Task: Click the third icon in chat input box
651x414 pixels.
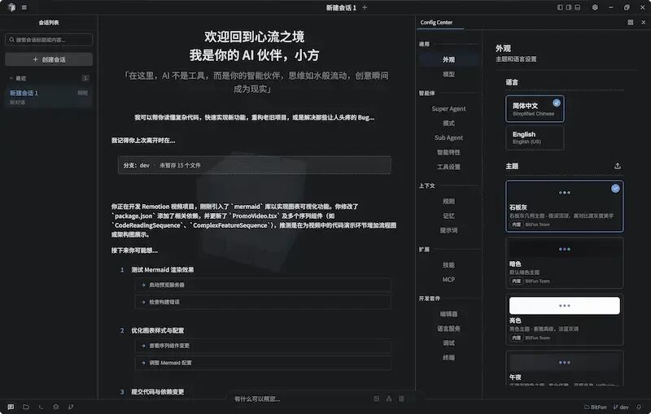Action: pos(401,399)
